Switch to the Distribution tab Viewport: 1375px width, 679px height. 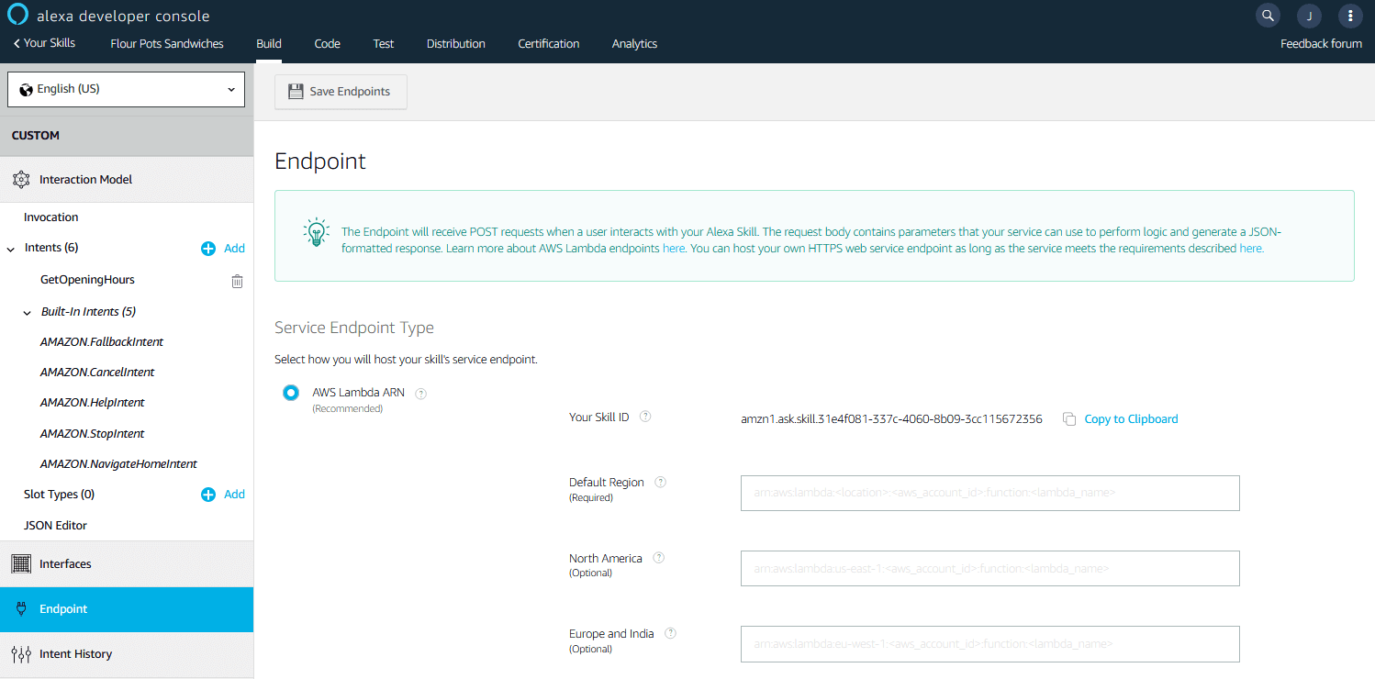(x=456, y=43)
